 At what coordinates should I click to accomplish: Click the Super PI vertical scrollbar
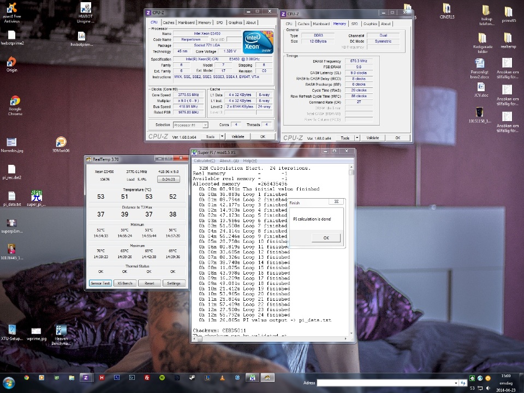[x=351, y=250]
